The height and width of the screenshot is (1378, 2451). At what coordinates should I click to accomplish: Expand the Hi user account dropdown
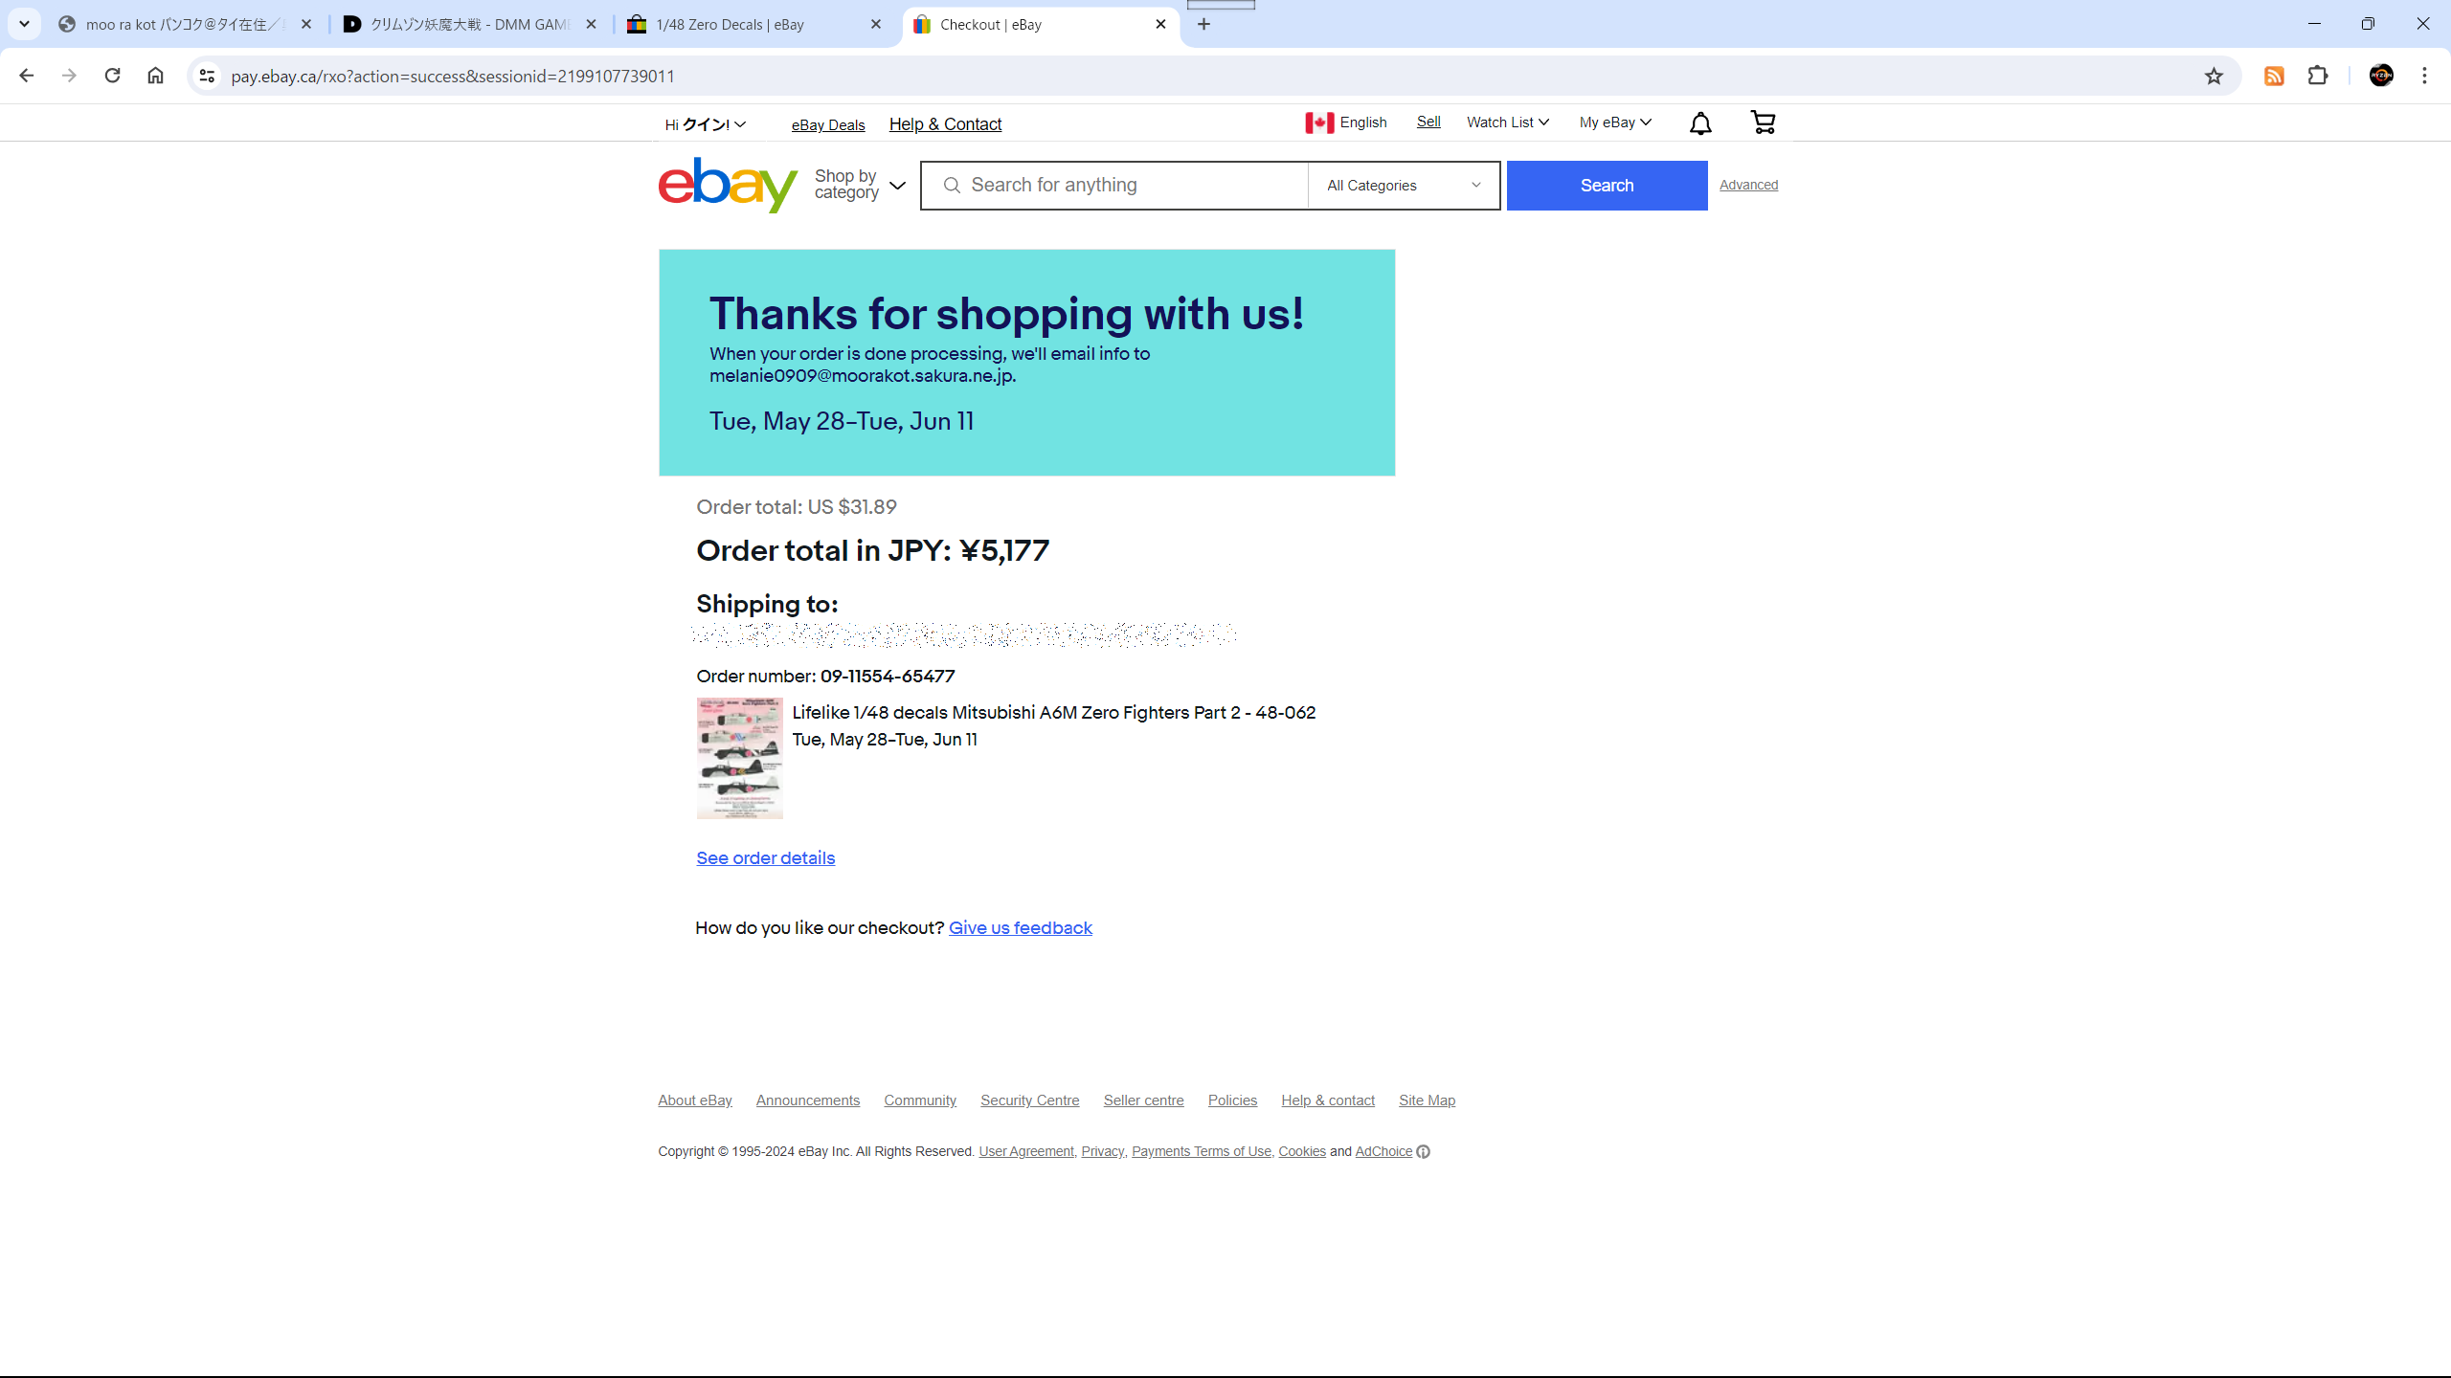(x=706, y=124)
